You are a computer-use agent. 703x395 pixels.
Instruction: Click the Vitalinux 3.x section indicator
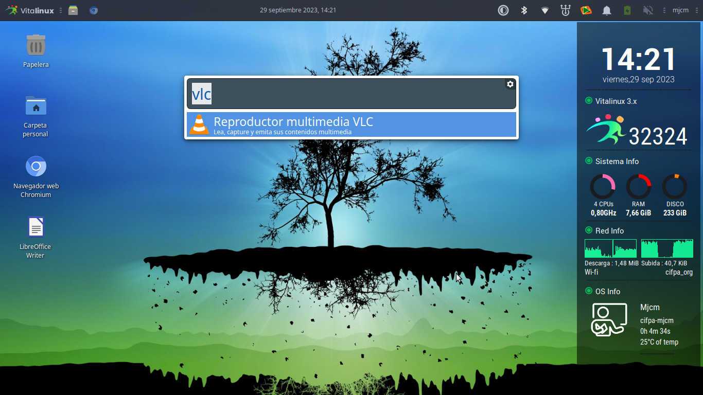(x=589, y=100)
